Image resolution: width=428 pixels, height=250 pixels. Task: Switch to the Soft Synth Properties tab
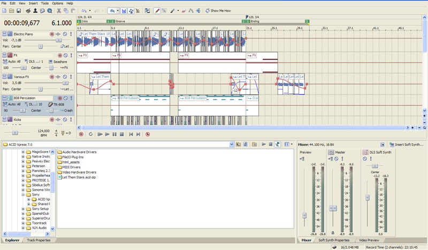[334, 240]
